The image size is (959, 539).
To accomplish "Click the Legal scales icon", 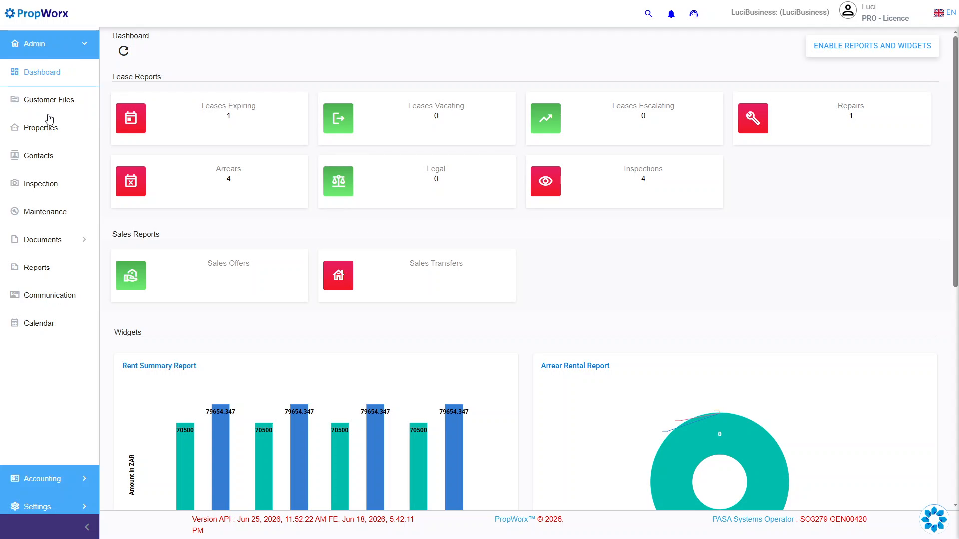I will tap(338, 181).
